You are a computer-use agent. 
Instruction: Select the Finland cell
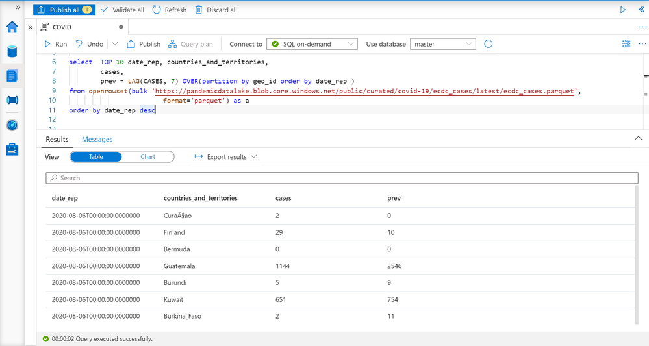pyautogui.click(x=174, y=233)
